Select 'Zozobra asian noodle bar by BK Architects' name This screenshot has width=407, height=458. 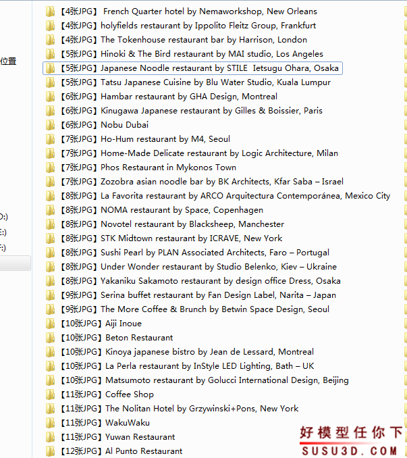click(222, 182)
